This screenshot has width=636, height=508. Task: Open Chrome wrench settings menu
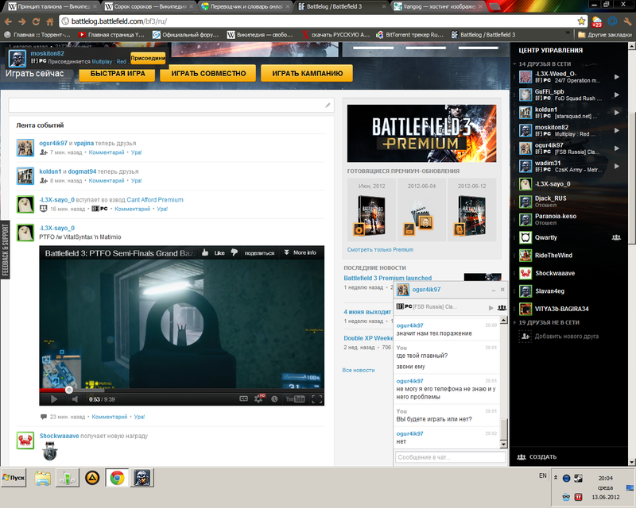coord(627,21)
